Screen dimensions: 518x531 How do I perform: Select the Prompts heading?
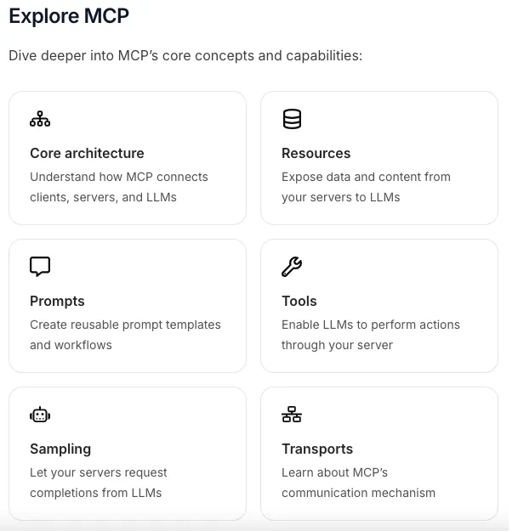click(57, 302)
